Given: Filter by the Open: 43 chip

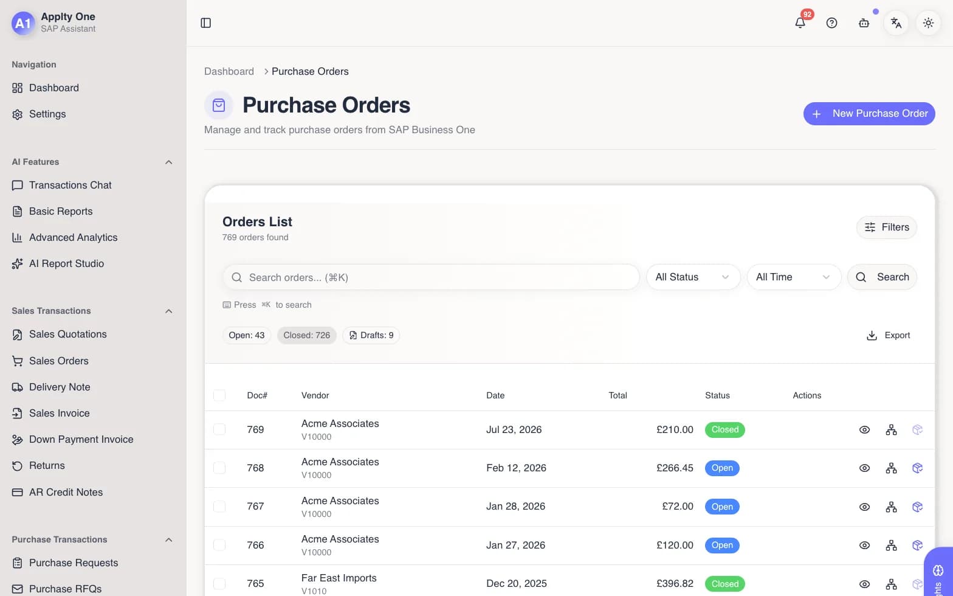Looking at the screenshot, I should point(247,336).
